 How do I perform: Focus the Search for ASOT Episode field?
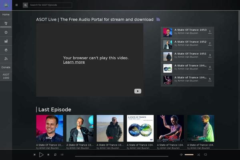tap(50, 5)
